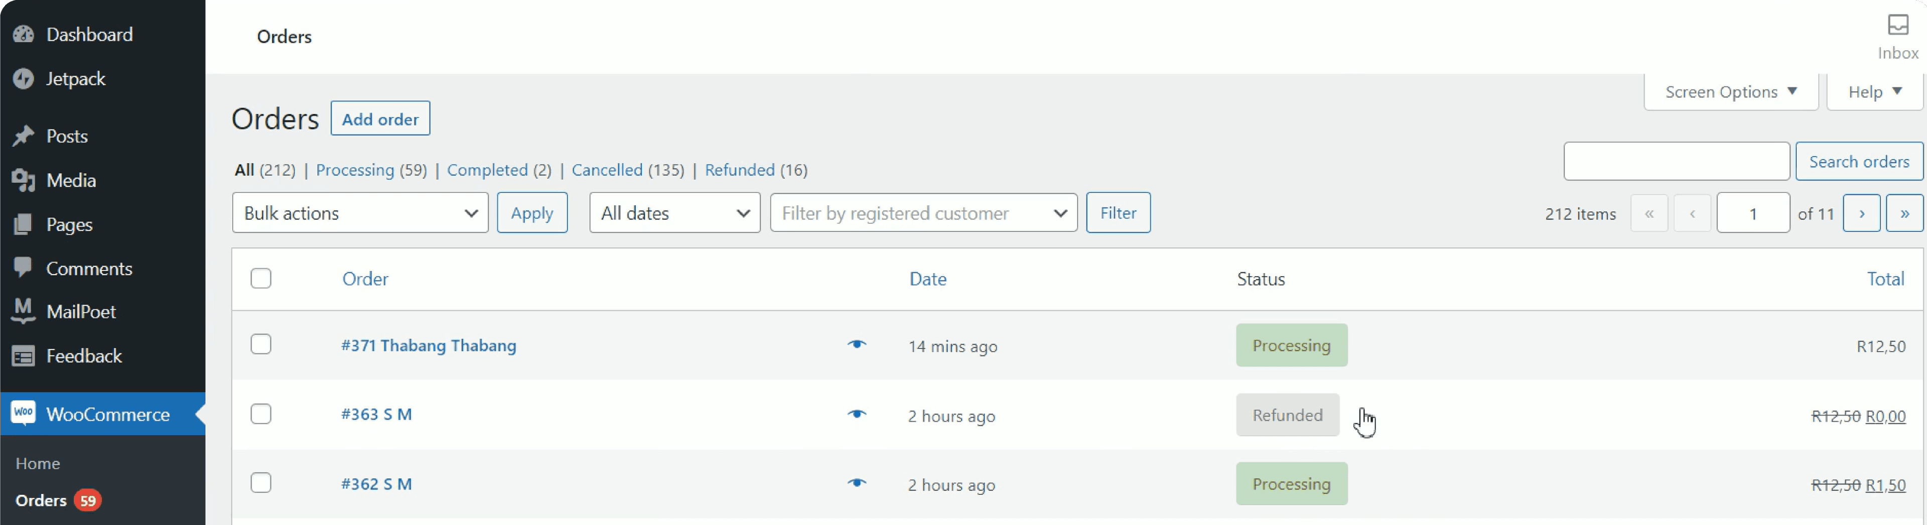This screenshot has height=525, width=1927.
Task: Go to the next page of orders
Action: [x=1861, y=213]
